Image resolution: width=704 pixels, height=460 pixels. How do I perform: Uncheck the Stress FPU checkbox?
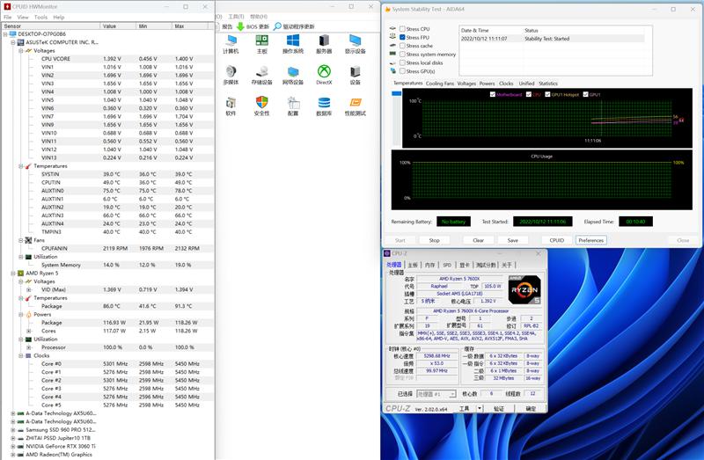pos(402,37)
